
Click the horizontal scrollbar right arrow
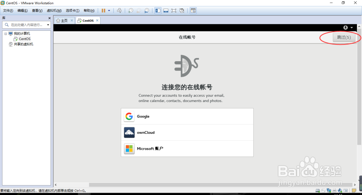[x=355, y=185]
